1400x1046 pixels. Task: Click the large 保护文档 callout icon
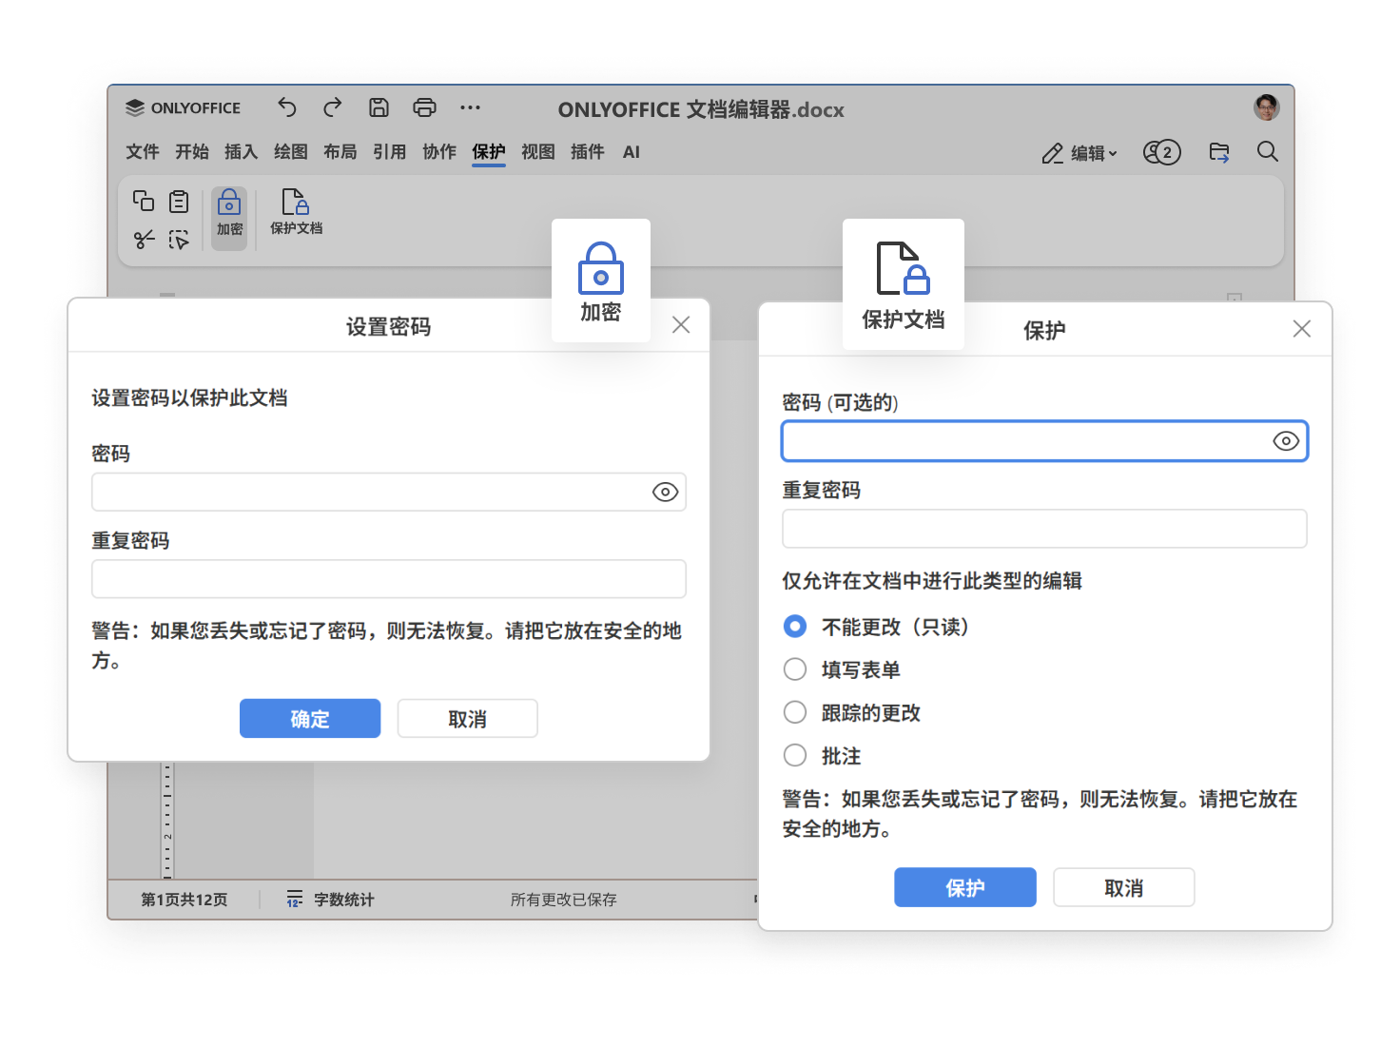point(904,284)
